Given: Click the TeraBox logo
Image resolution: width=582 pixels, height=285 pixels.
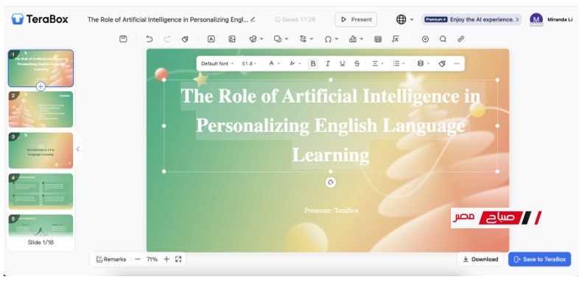Looking at the screenshot, I should [x=39, y=19].
